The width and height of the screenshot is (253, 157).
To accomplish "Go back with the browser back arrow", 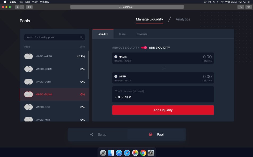I will tap(18, 7).
